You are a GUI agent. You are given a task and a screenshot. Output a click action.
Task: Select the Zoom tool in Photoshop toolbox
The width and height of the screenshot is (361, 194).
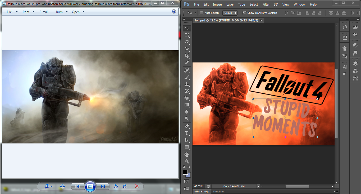tap(187, 161)
